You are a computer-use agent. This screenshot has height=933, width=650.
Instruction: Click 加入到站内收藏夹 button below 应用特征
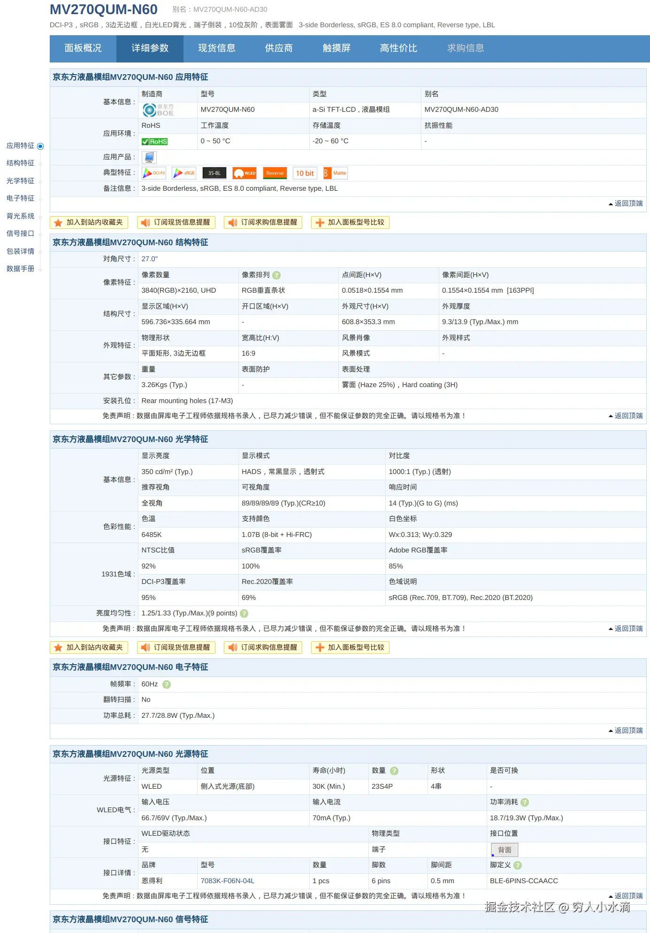click(89, 223)
